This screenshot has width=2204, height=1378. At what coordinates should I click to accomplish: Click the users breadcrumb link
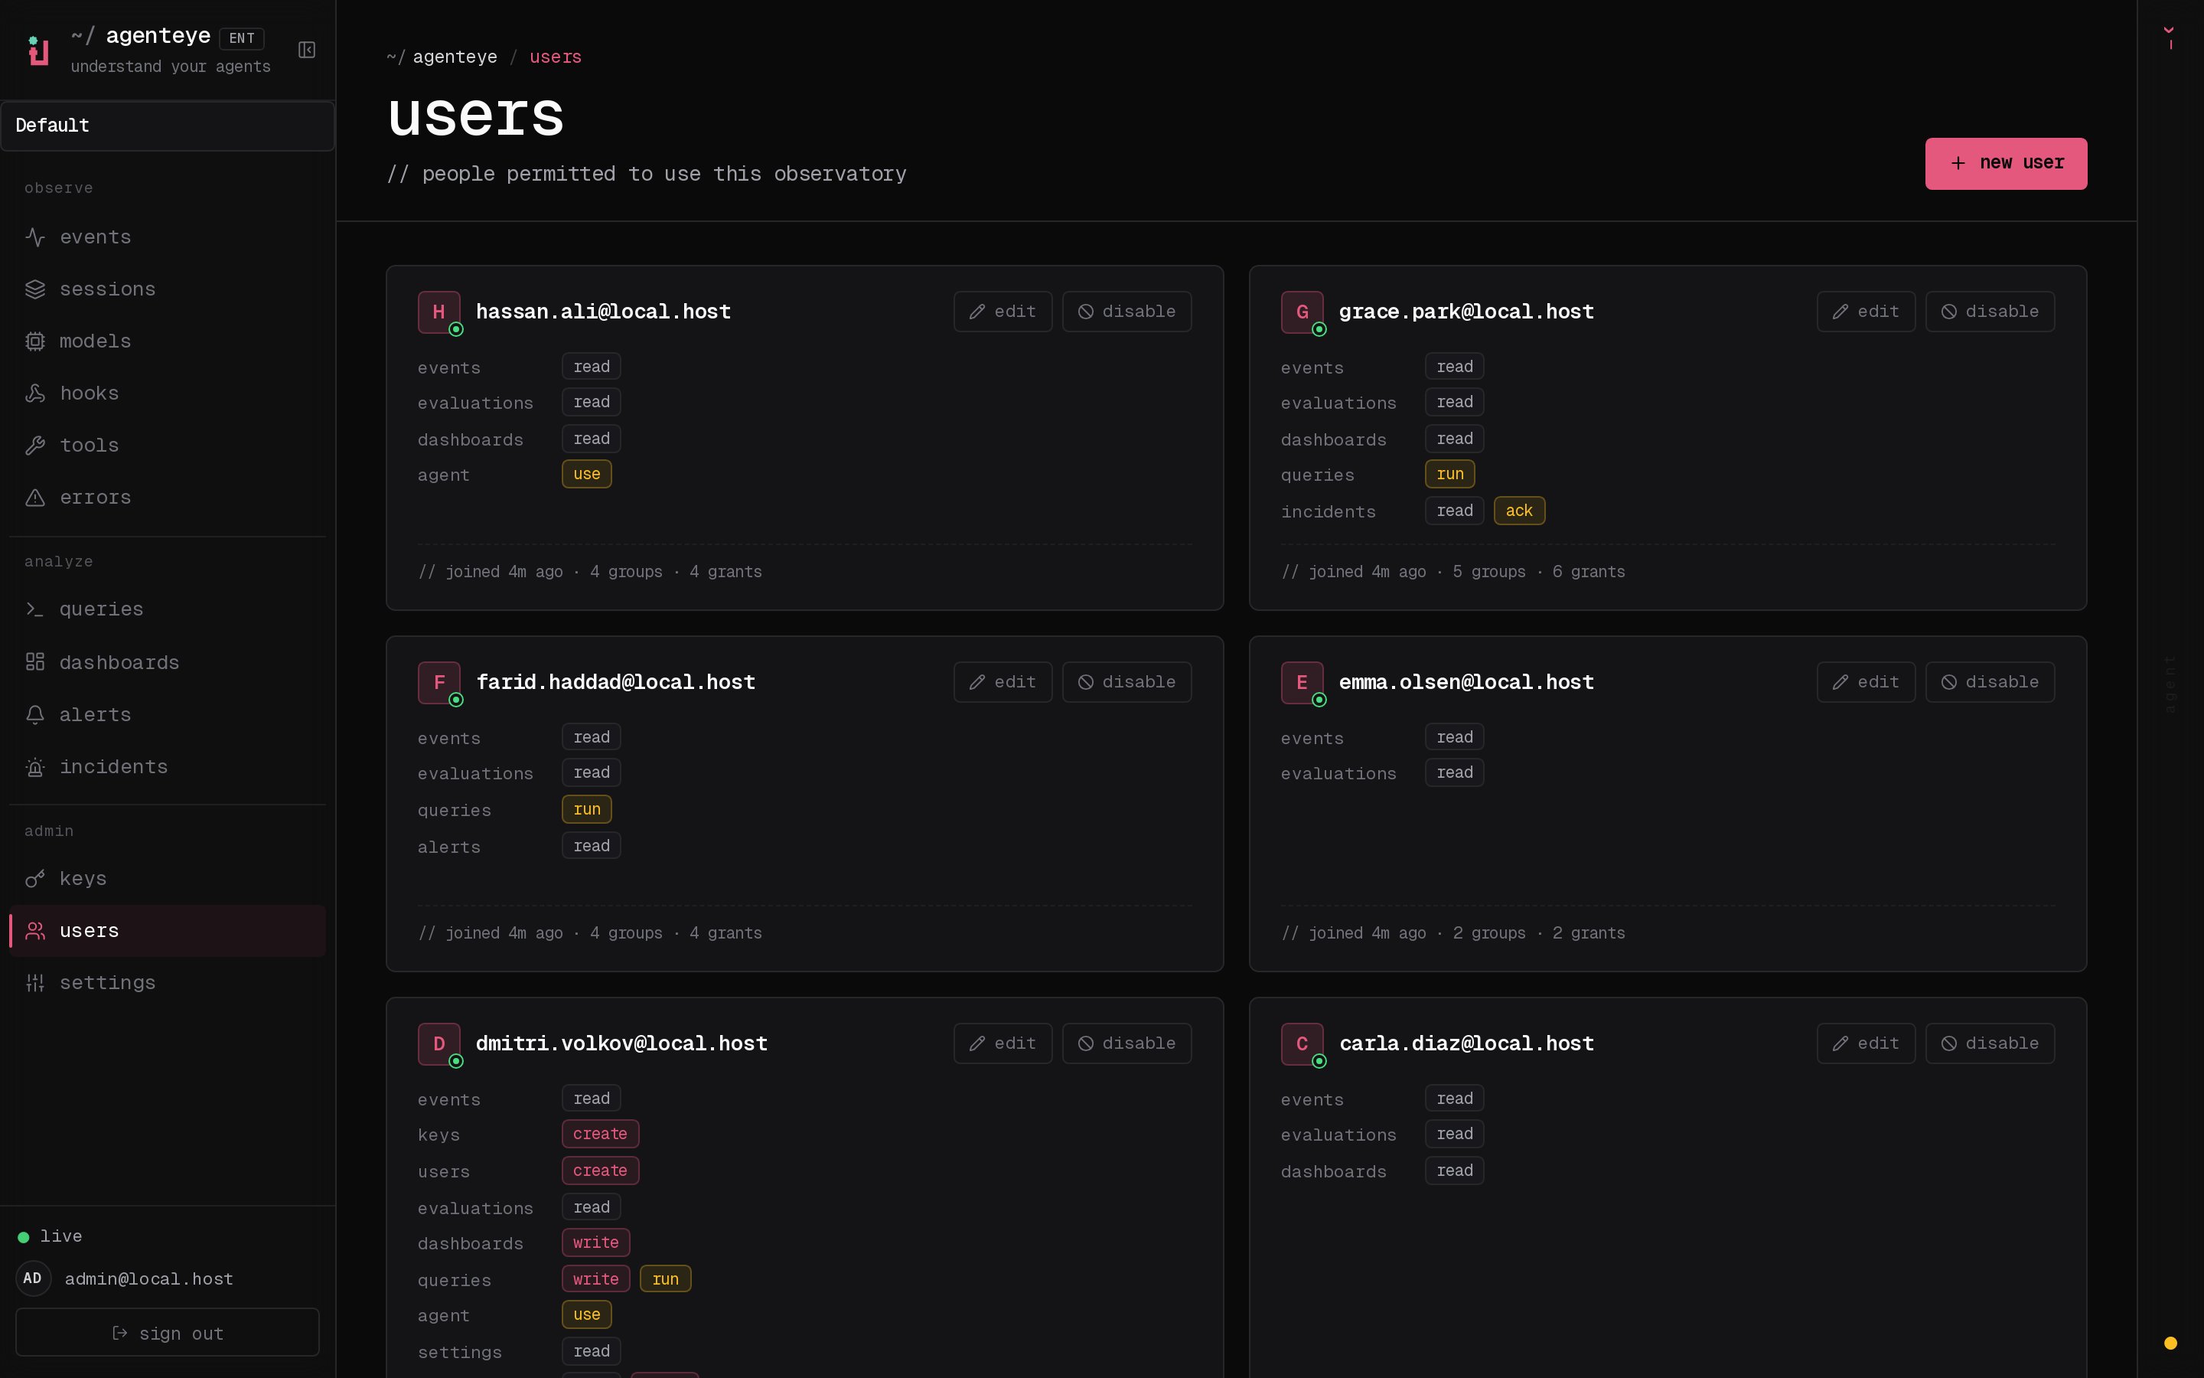(555, 57)
